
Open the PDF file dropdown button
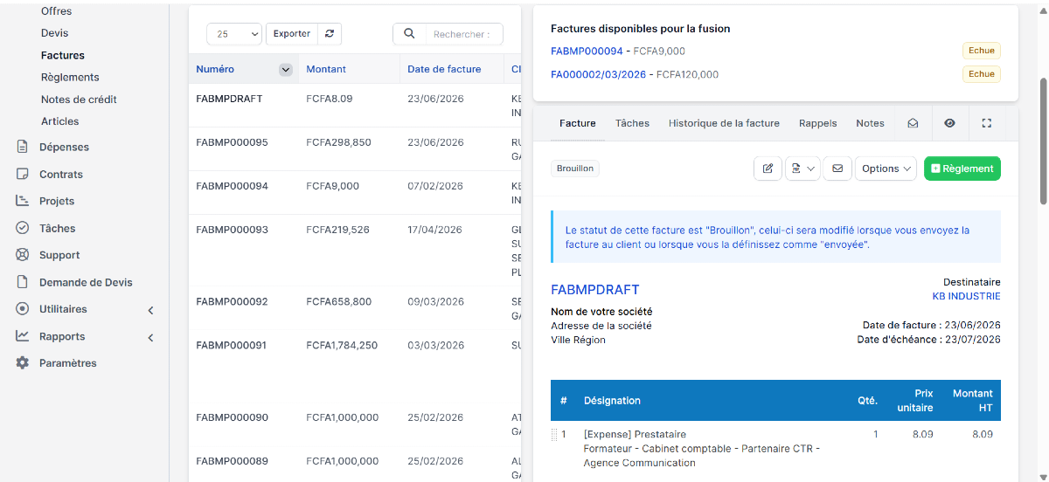click(x=802, y=169)
